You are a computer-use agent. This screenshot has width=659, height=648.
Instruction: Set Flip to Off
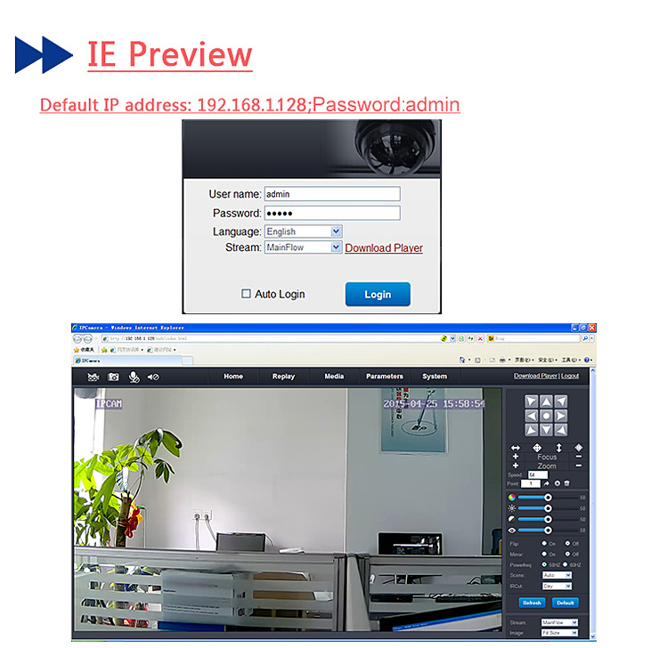point(567,544)
